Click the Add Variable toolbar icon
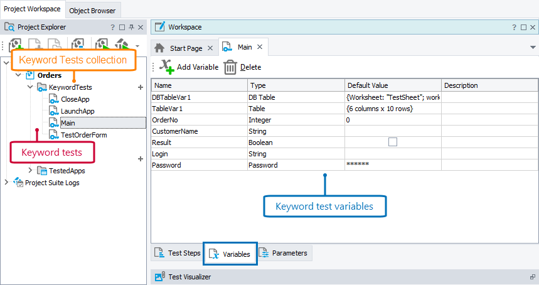This screenshot has width=539, height=285. pyautogui.click(x=166, y=67)
